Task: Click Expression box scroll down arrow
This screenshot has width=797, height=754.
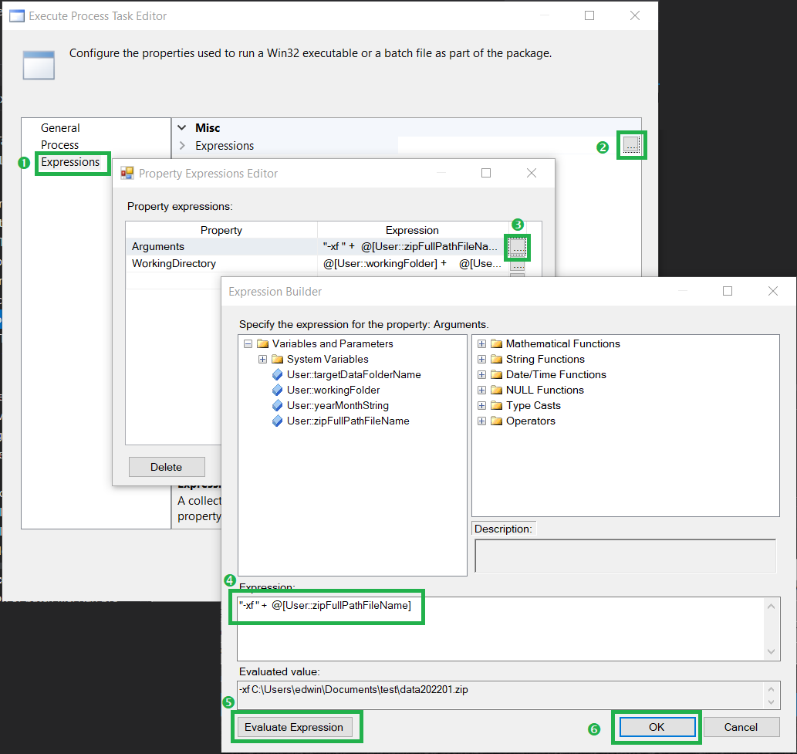Action: [771, 652]
